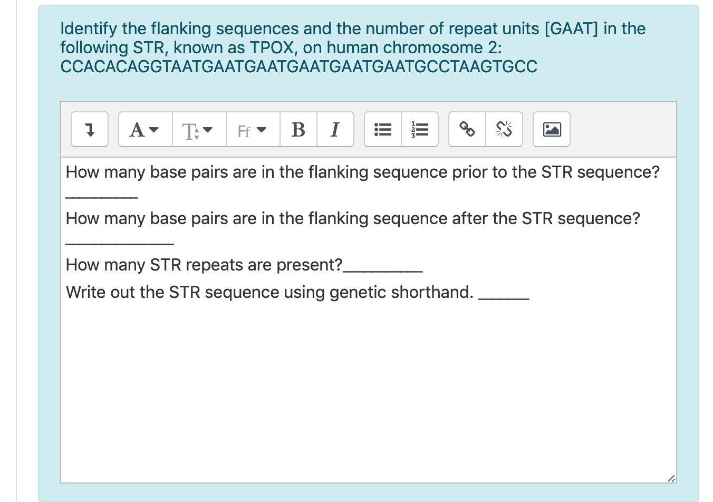Open the font family (Ff) dropdown
Viewport: 713px width, 502px height.
click(x=253, y=129)
